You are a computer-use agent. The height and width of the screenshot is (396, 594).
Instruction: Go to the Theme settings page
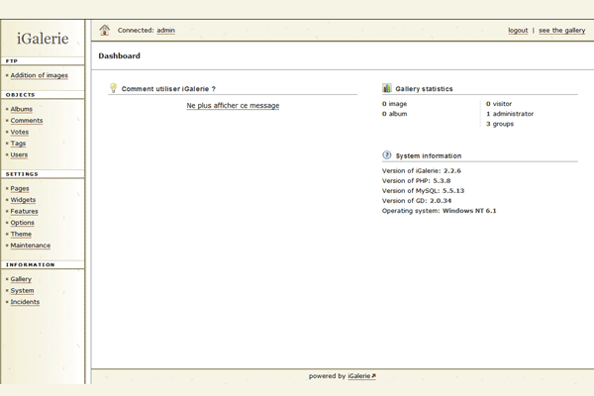21,234
